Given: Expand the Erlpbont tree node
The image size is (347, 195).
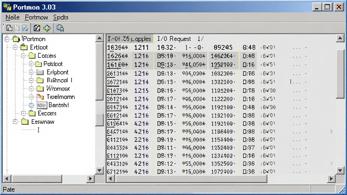Looking at the screenshot, I should pos(31,72).
